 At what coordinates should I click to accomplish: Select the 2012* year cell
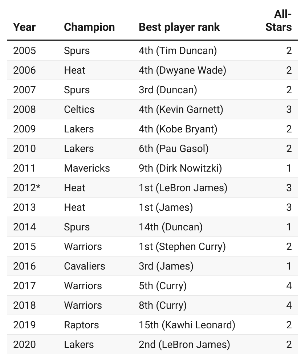27,188
